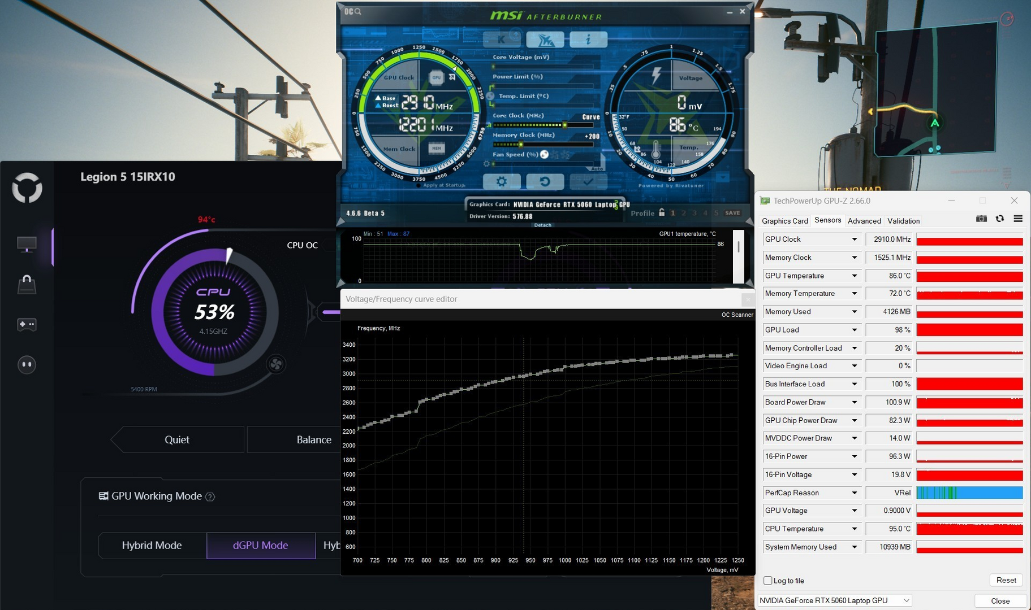The width and height of the screenshot is (1031, 610).
Task: Select dGPU Mode for the GPU working mode
Action: 261,546
